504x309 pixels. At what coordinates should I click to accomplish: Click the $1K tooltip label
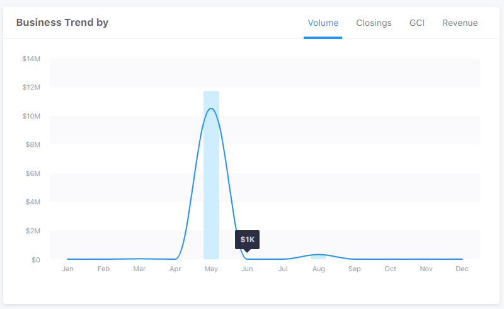(247, 240)
